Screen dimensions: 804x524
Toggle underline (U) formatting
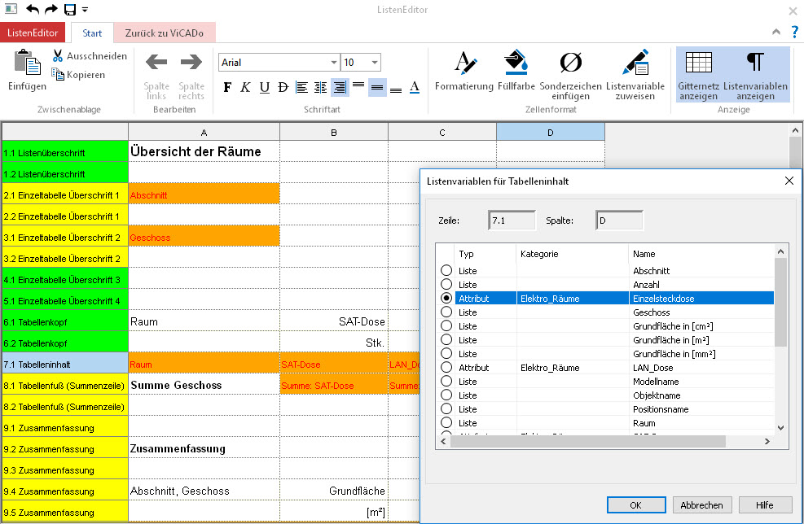click(265, 88)
